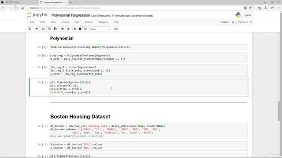
Task: Open the Insert menu
Action: coord(66,22)
